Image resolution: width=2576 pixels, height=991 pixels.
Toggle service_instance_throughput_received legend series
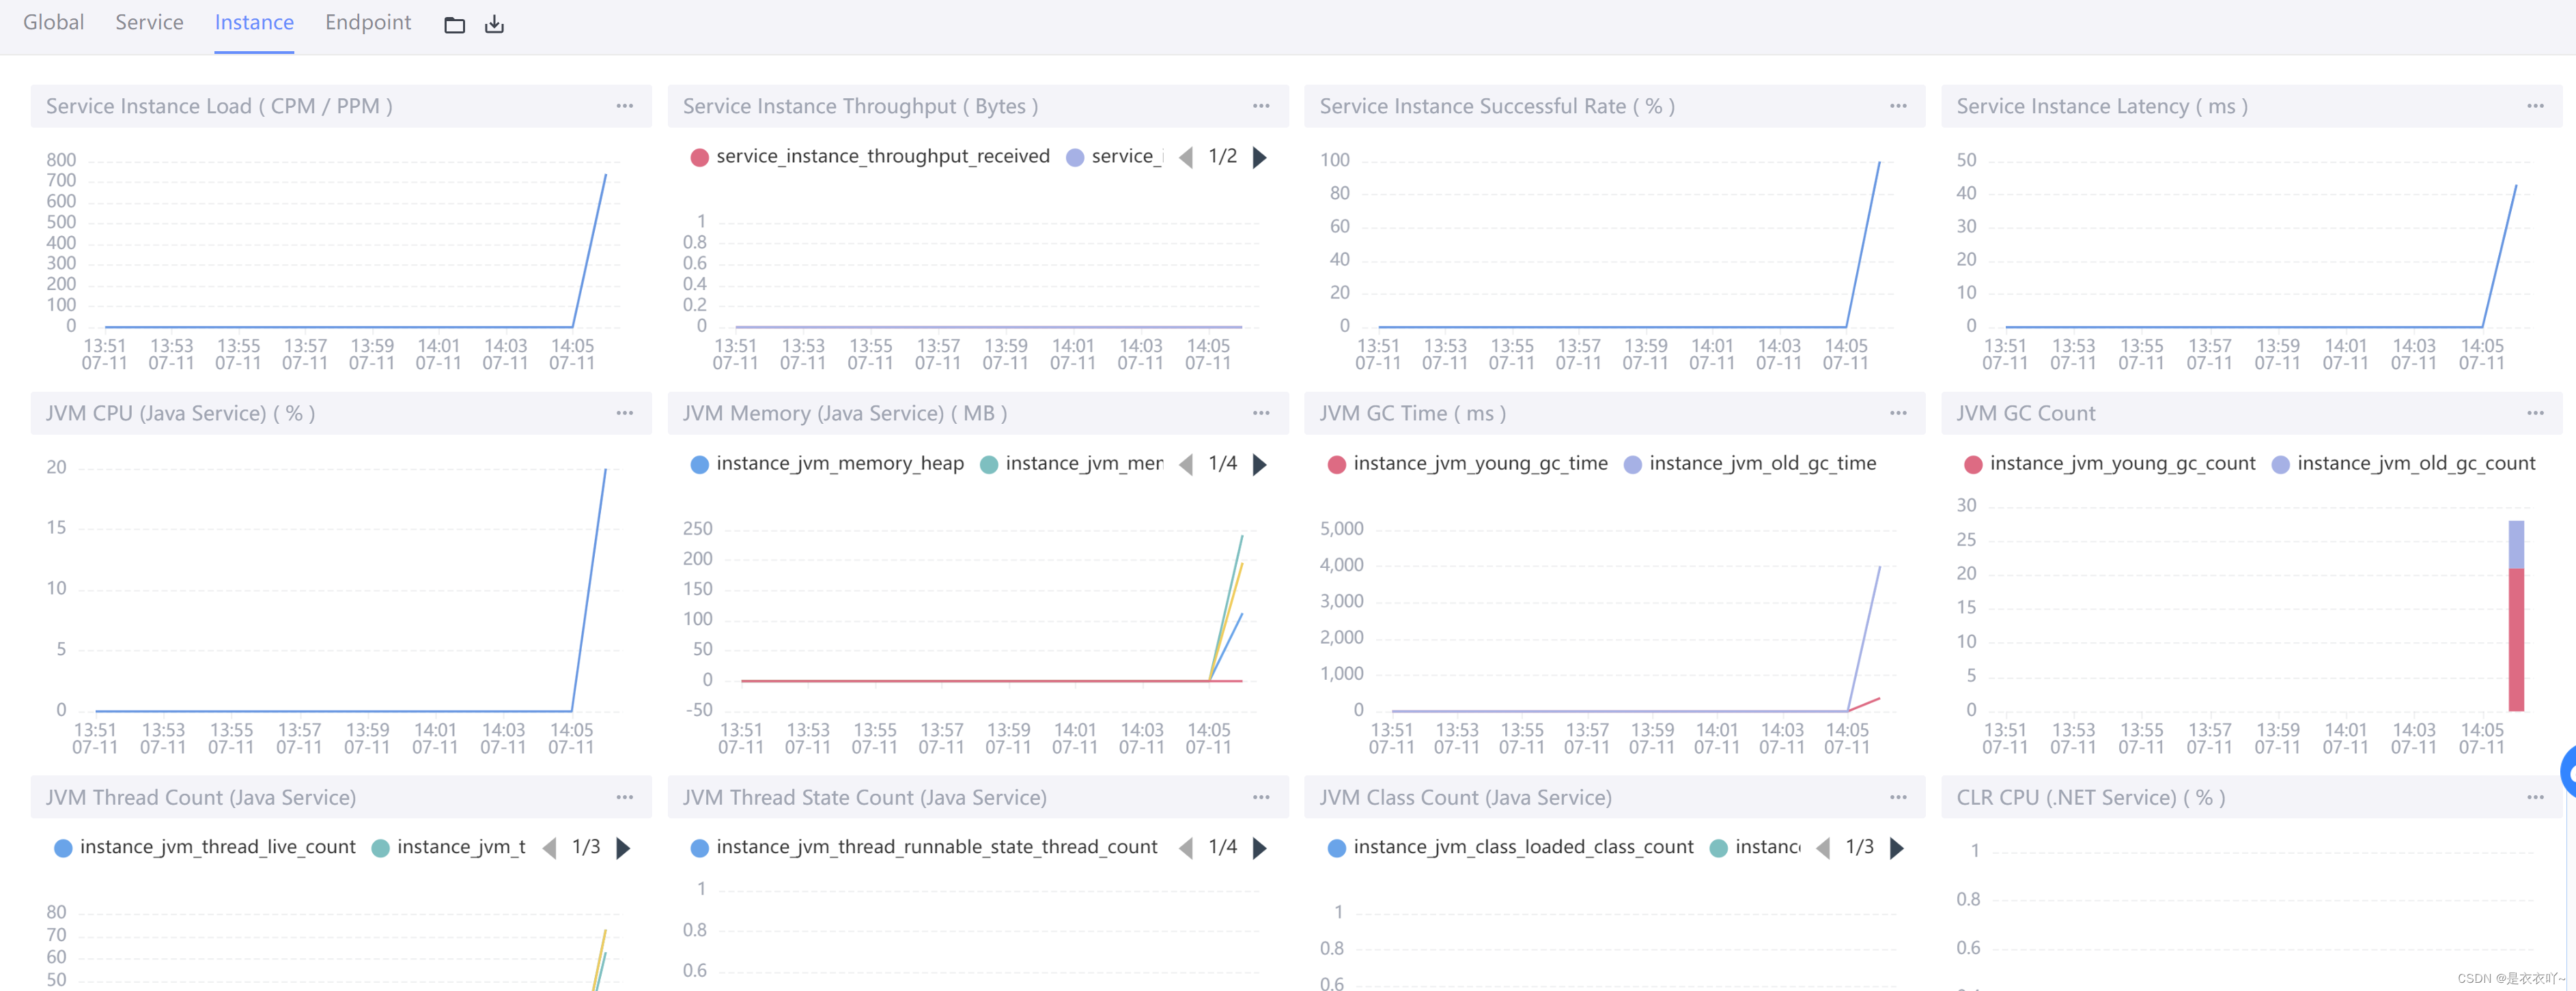point(870,157)
